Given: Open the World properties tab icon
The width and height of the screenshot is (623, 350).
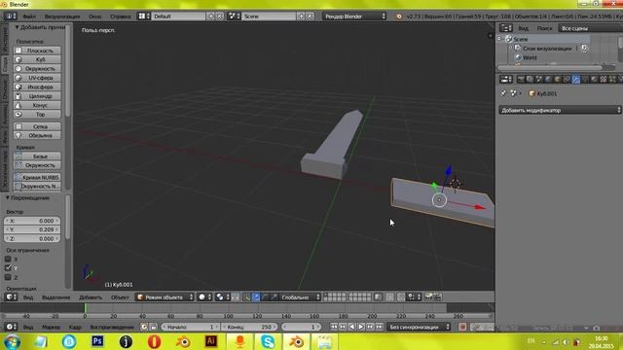Looking at the screenshot, I should [548, 80].
